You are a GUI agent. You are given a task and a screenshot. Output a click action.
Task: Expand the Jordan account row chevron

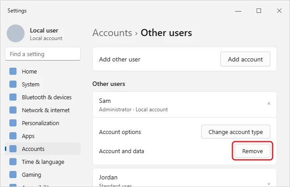(x=269, y=184)
